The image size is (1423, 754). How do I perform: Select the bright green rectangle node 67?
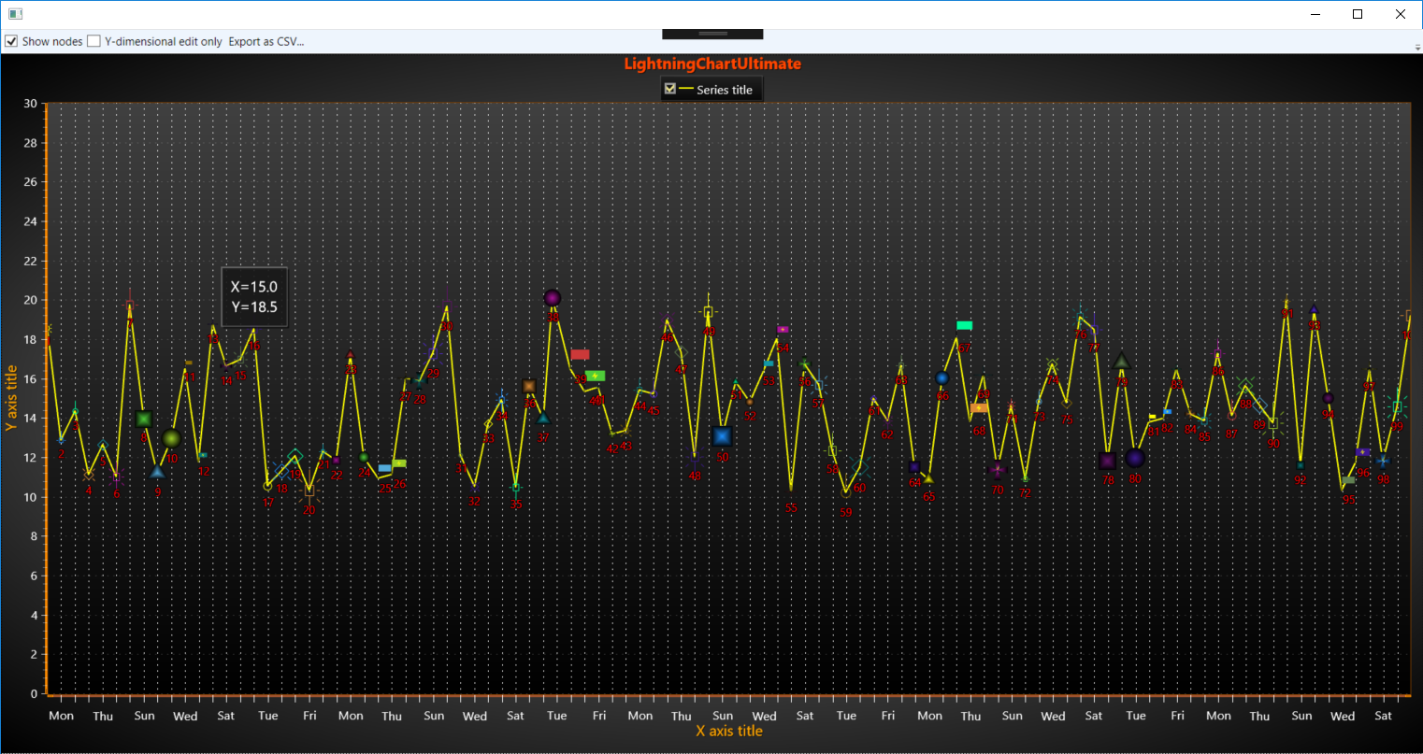(x=965, y=325)
